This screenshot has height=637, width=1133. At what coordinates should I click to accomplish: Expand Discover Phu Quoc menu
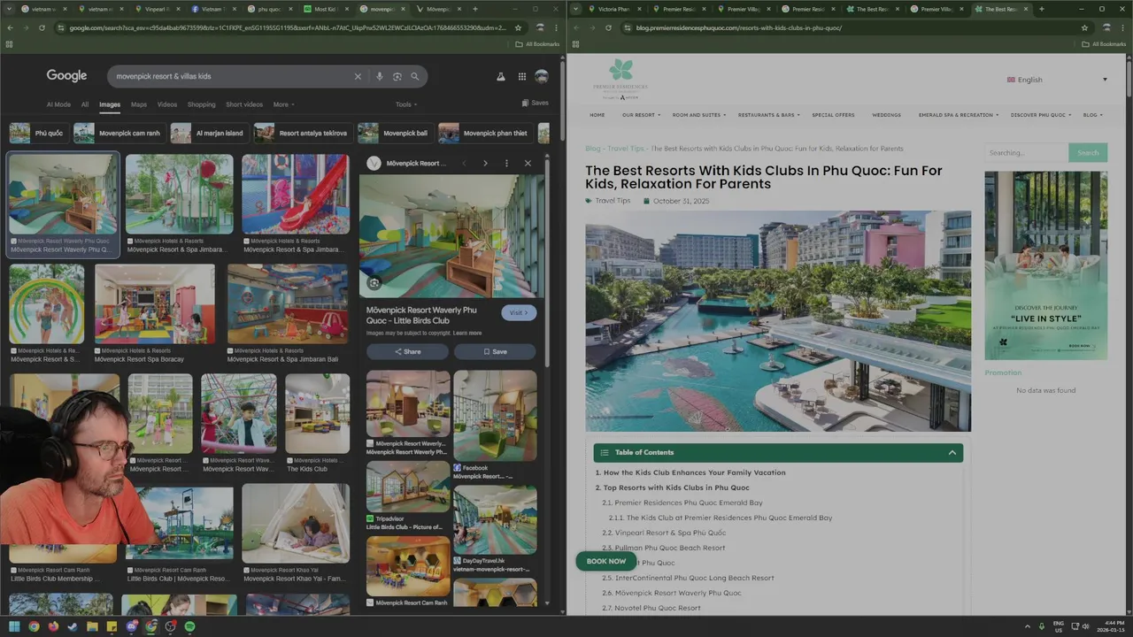pos(1041,115)
